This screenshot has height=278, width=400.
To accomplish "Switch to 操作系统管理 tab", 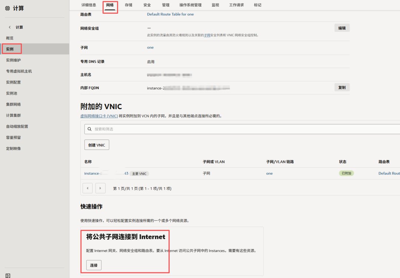I will [190, 5].
